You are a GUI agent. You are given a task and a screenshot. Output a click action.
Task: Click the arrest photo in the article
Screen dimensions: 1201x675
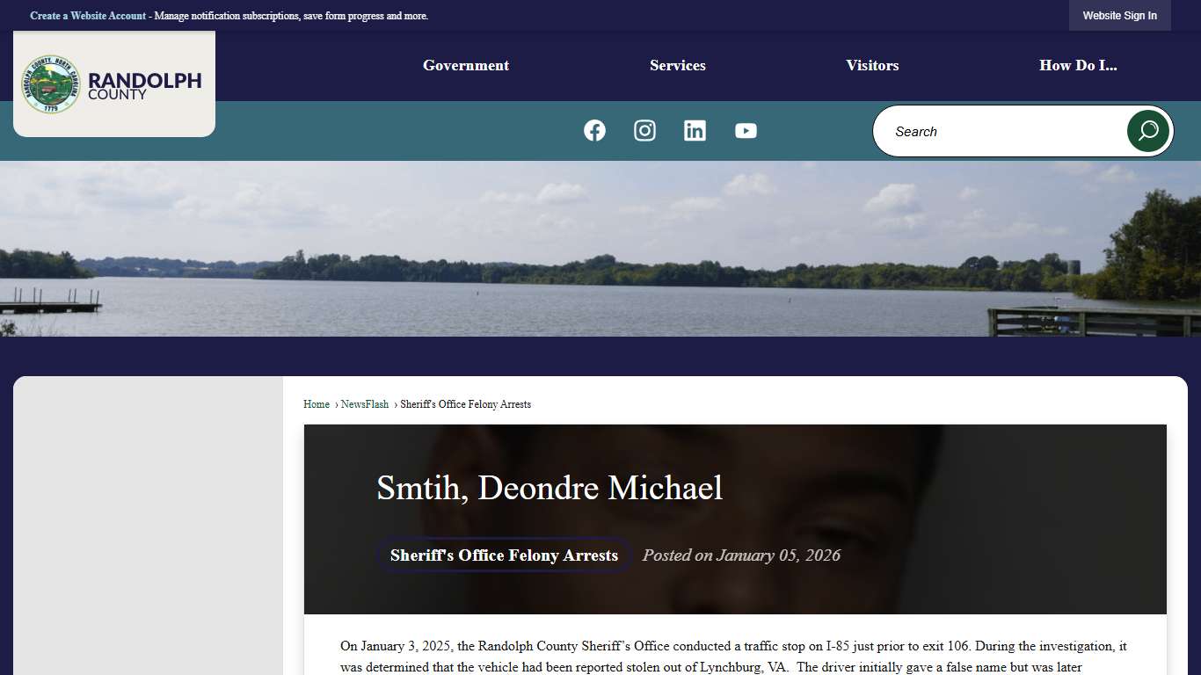tap(879, 457)
